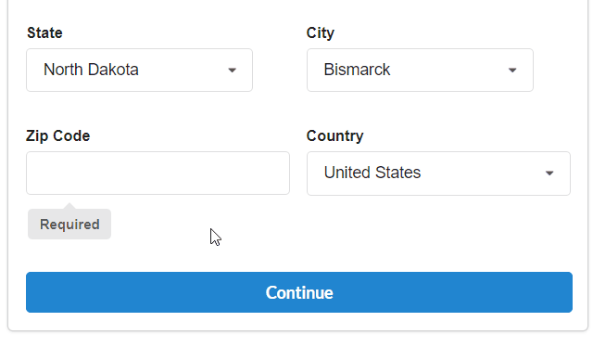593x360 pixels.
Task: Click the word Continue on blue button
Action: click(299, 292)
